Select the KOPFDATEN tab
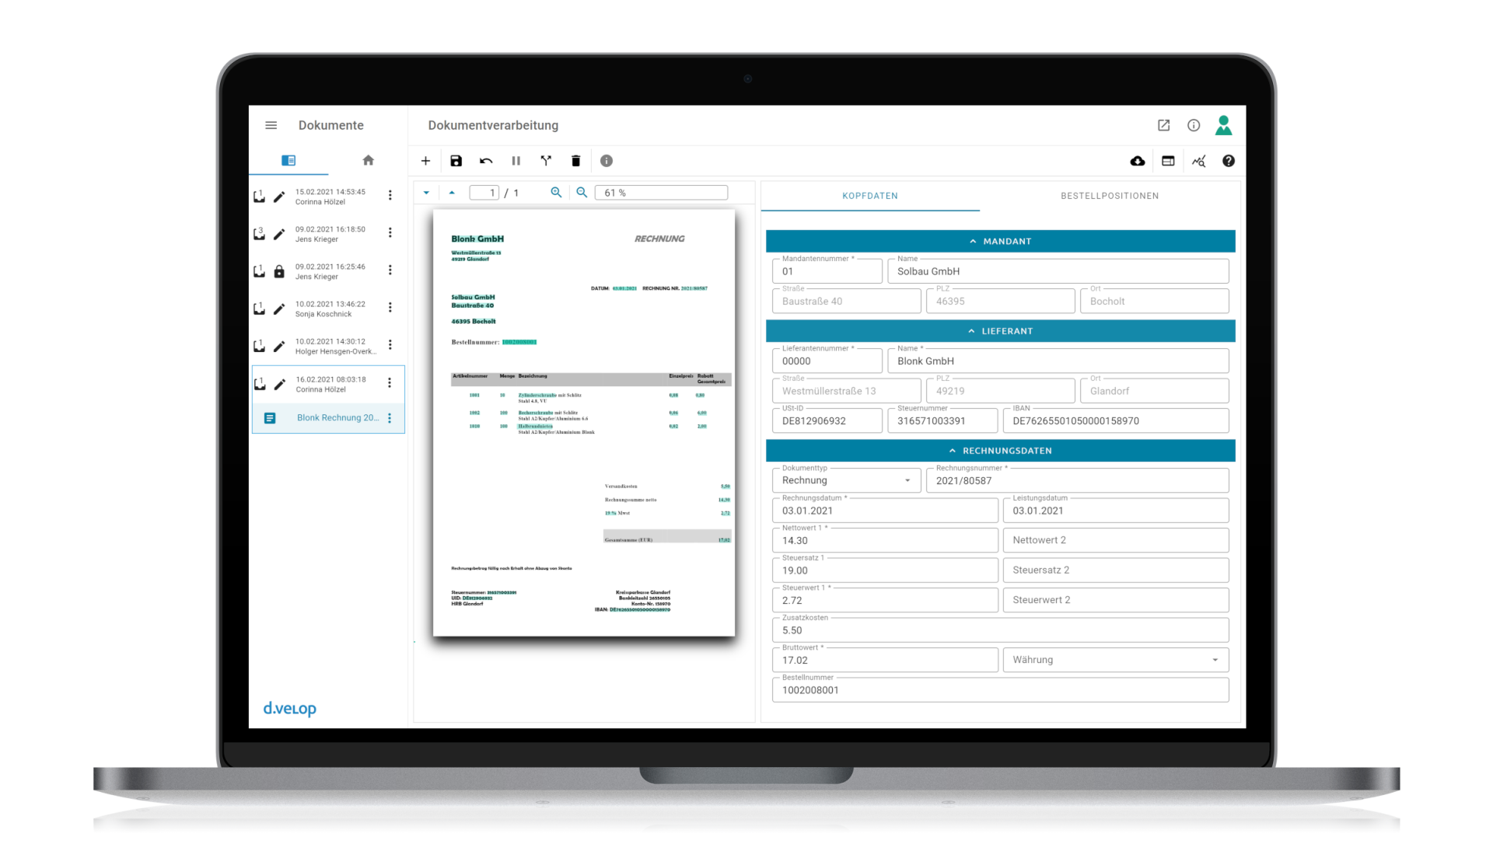The width and height of the screenshot is (1493, 858). (x=869, y=196)
